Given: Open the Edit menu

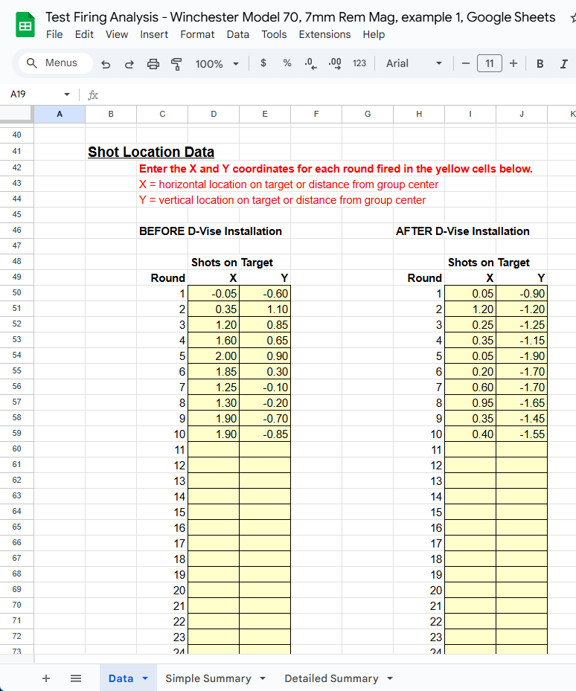Looking at the screenshot, I should click(x=84, y=34).
